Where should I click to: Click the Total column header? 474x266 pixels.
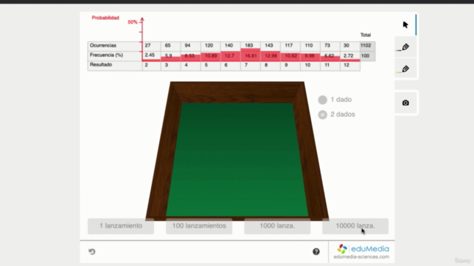(365, 35)
